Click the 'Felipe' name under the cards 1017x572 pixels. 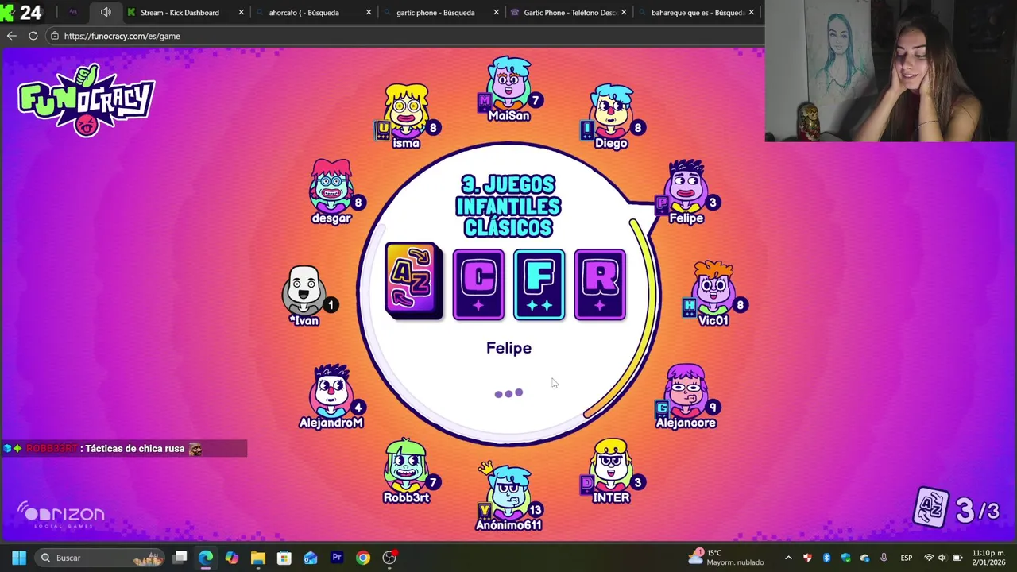(x=508, y=348)
